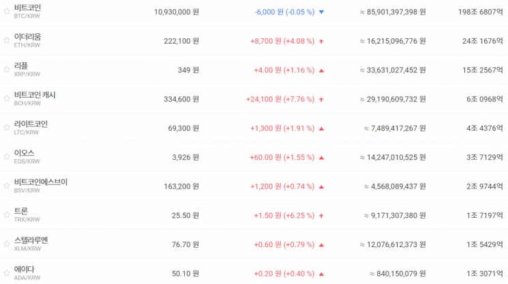Select market cap 198조 6807억
The width and height of the screenshot is (508, 284).
click(481, 12)
